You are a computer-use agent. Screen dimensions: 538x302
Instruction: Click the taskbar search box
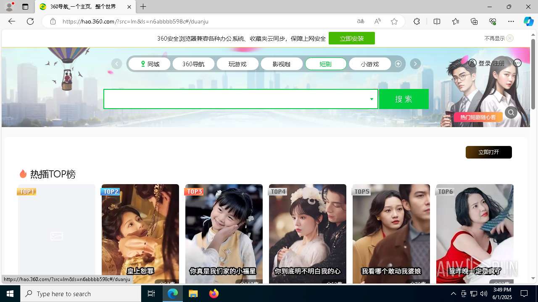(x=81, y=294)
